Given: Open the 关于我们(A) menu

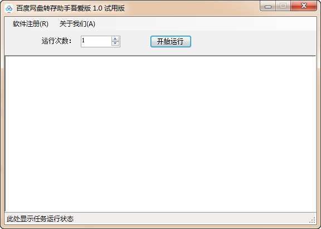Looking at the screenshot, I should pos(77,24).
